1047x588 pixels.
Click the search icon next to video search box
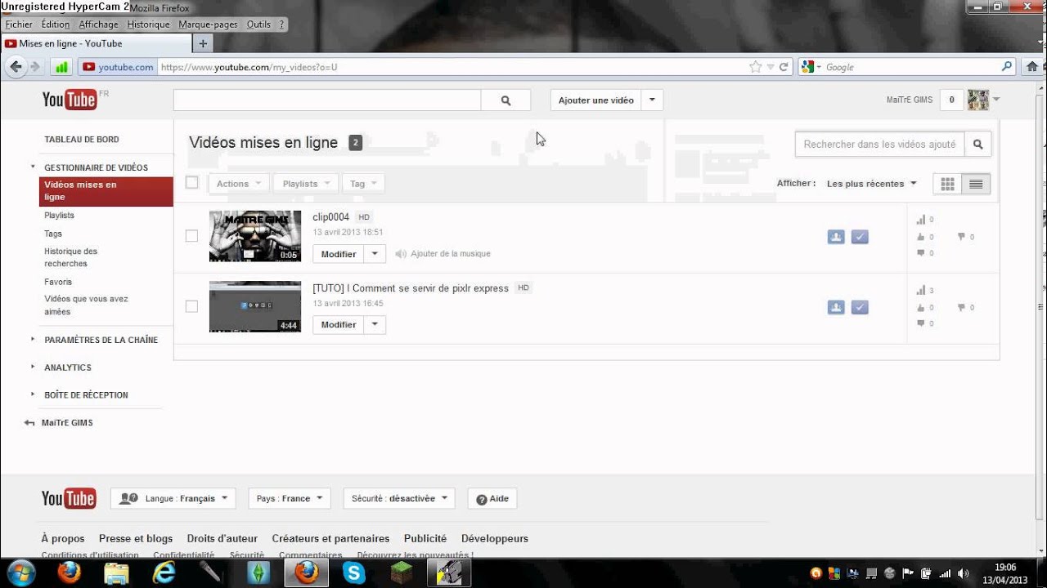(977, 145)
